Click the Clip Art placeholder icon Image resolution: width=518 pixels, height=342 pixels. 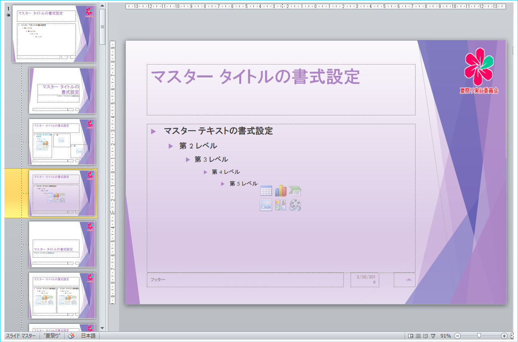[280, 205]
